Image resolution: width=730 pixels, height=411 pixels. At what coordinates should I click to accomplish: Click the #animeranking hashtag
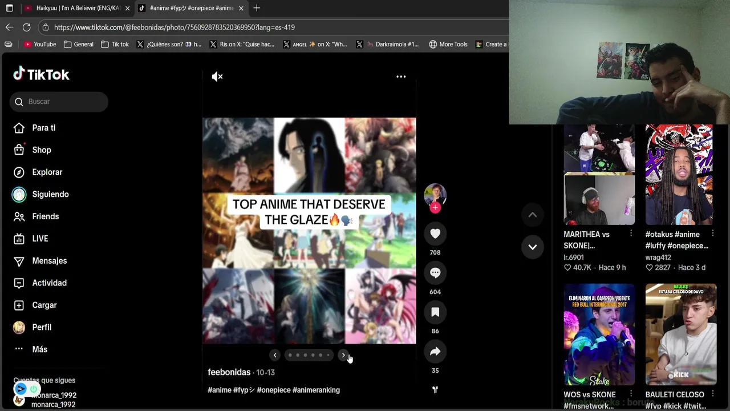click(316, 390)
